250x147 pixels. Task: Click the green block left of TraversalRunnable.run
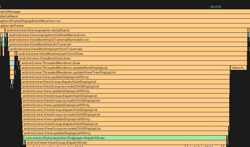click(x=4, y=39)
